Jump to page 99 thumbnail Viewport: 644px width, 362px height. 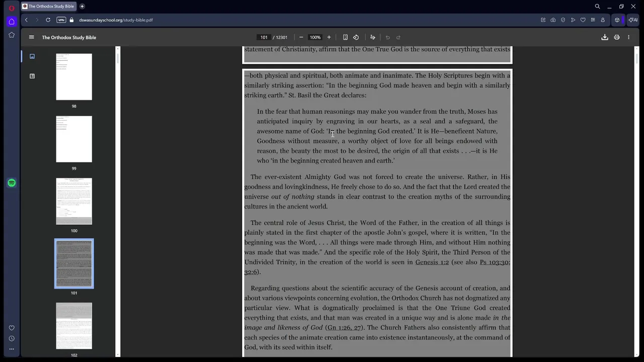(74, 139)
